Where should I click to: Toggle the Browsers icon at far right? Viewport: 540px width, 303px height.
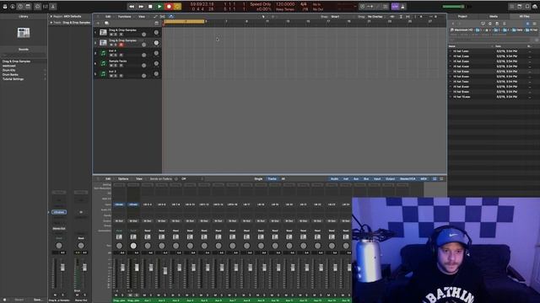click(x=535, y=7)
